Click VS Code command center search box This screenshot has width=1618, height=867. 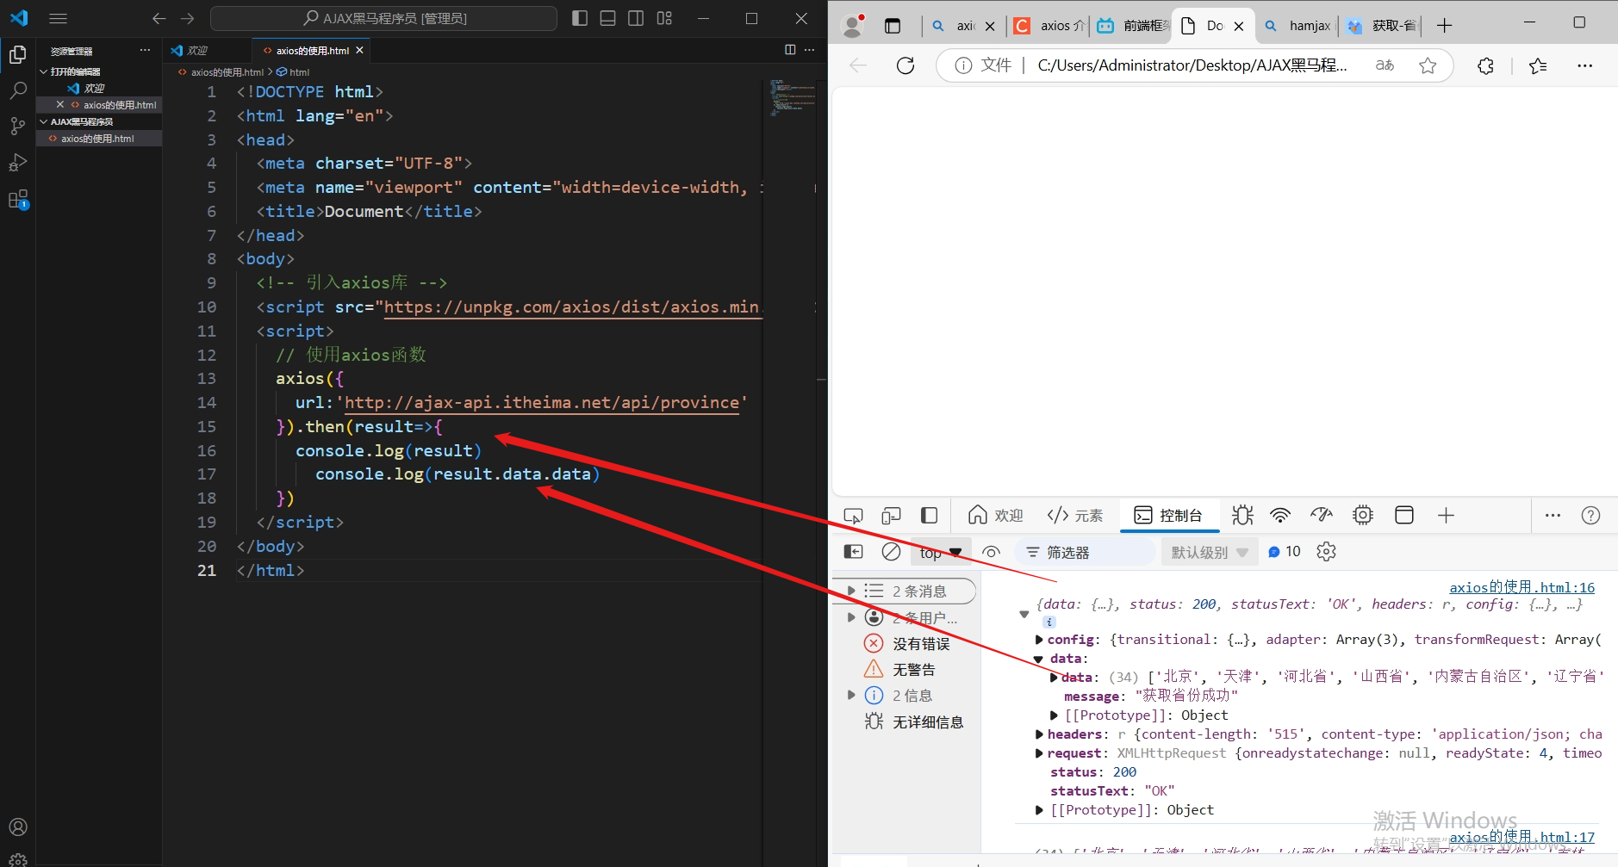[x=384, y=18]
